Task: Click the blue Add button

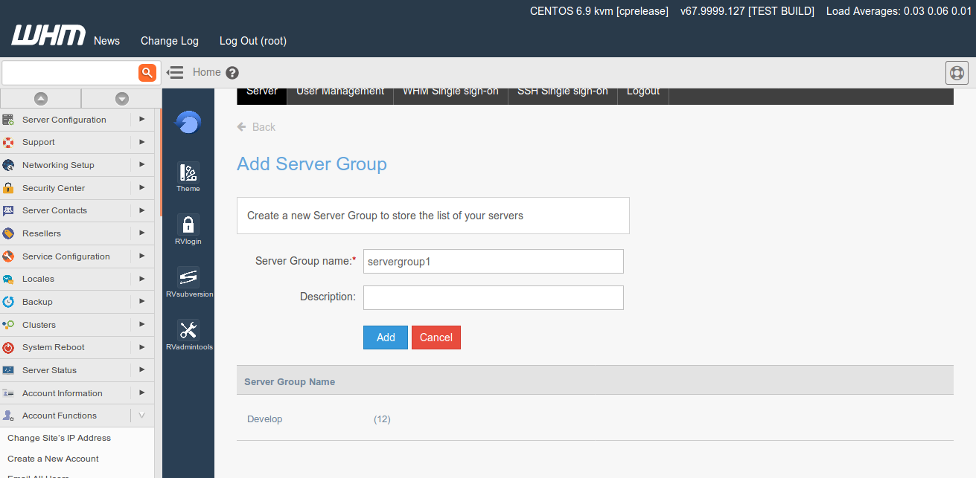Action: click(386, 337)
